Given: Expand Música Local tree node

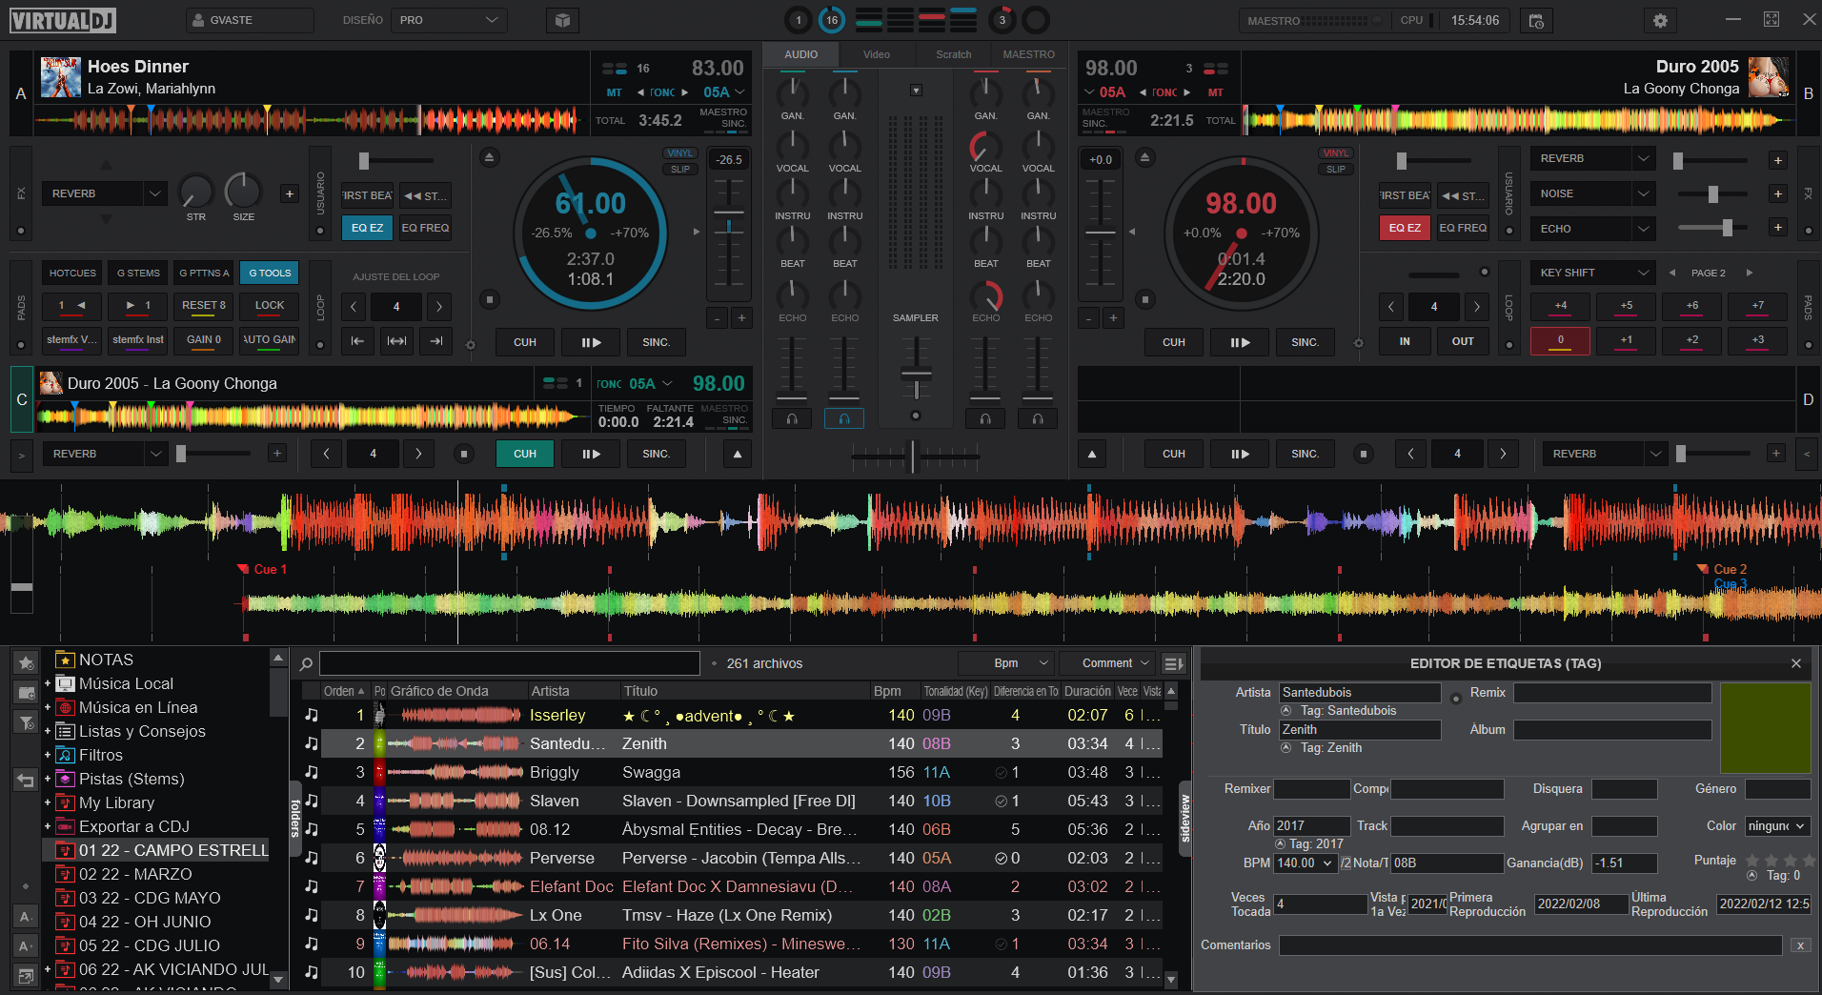Looking at the screenshot, I should 47,683.
